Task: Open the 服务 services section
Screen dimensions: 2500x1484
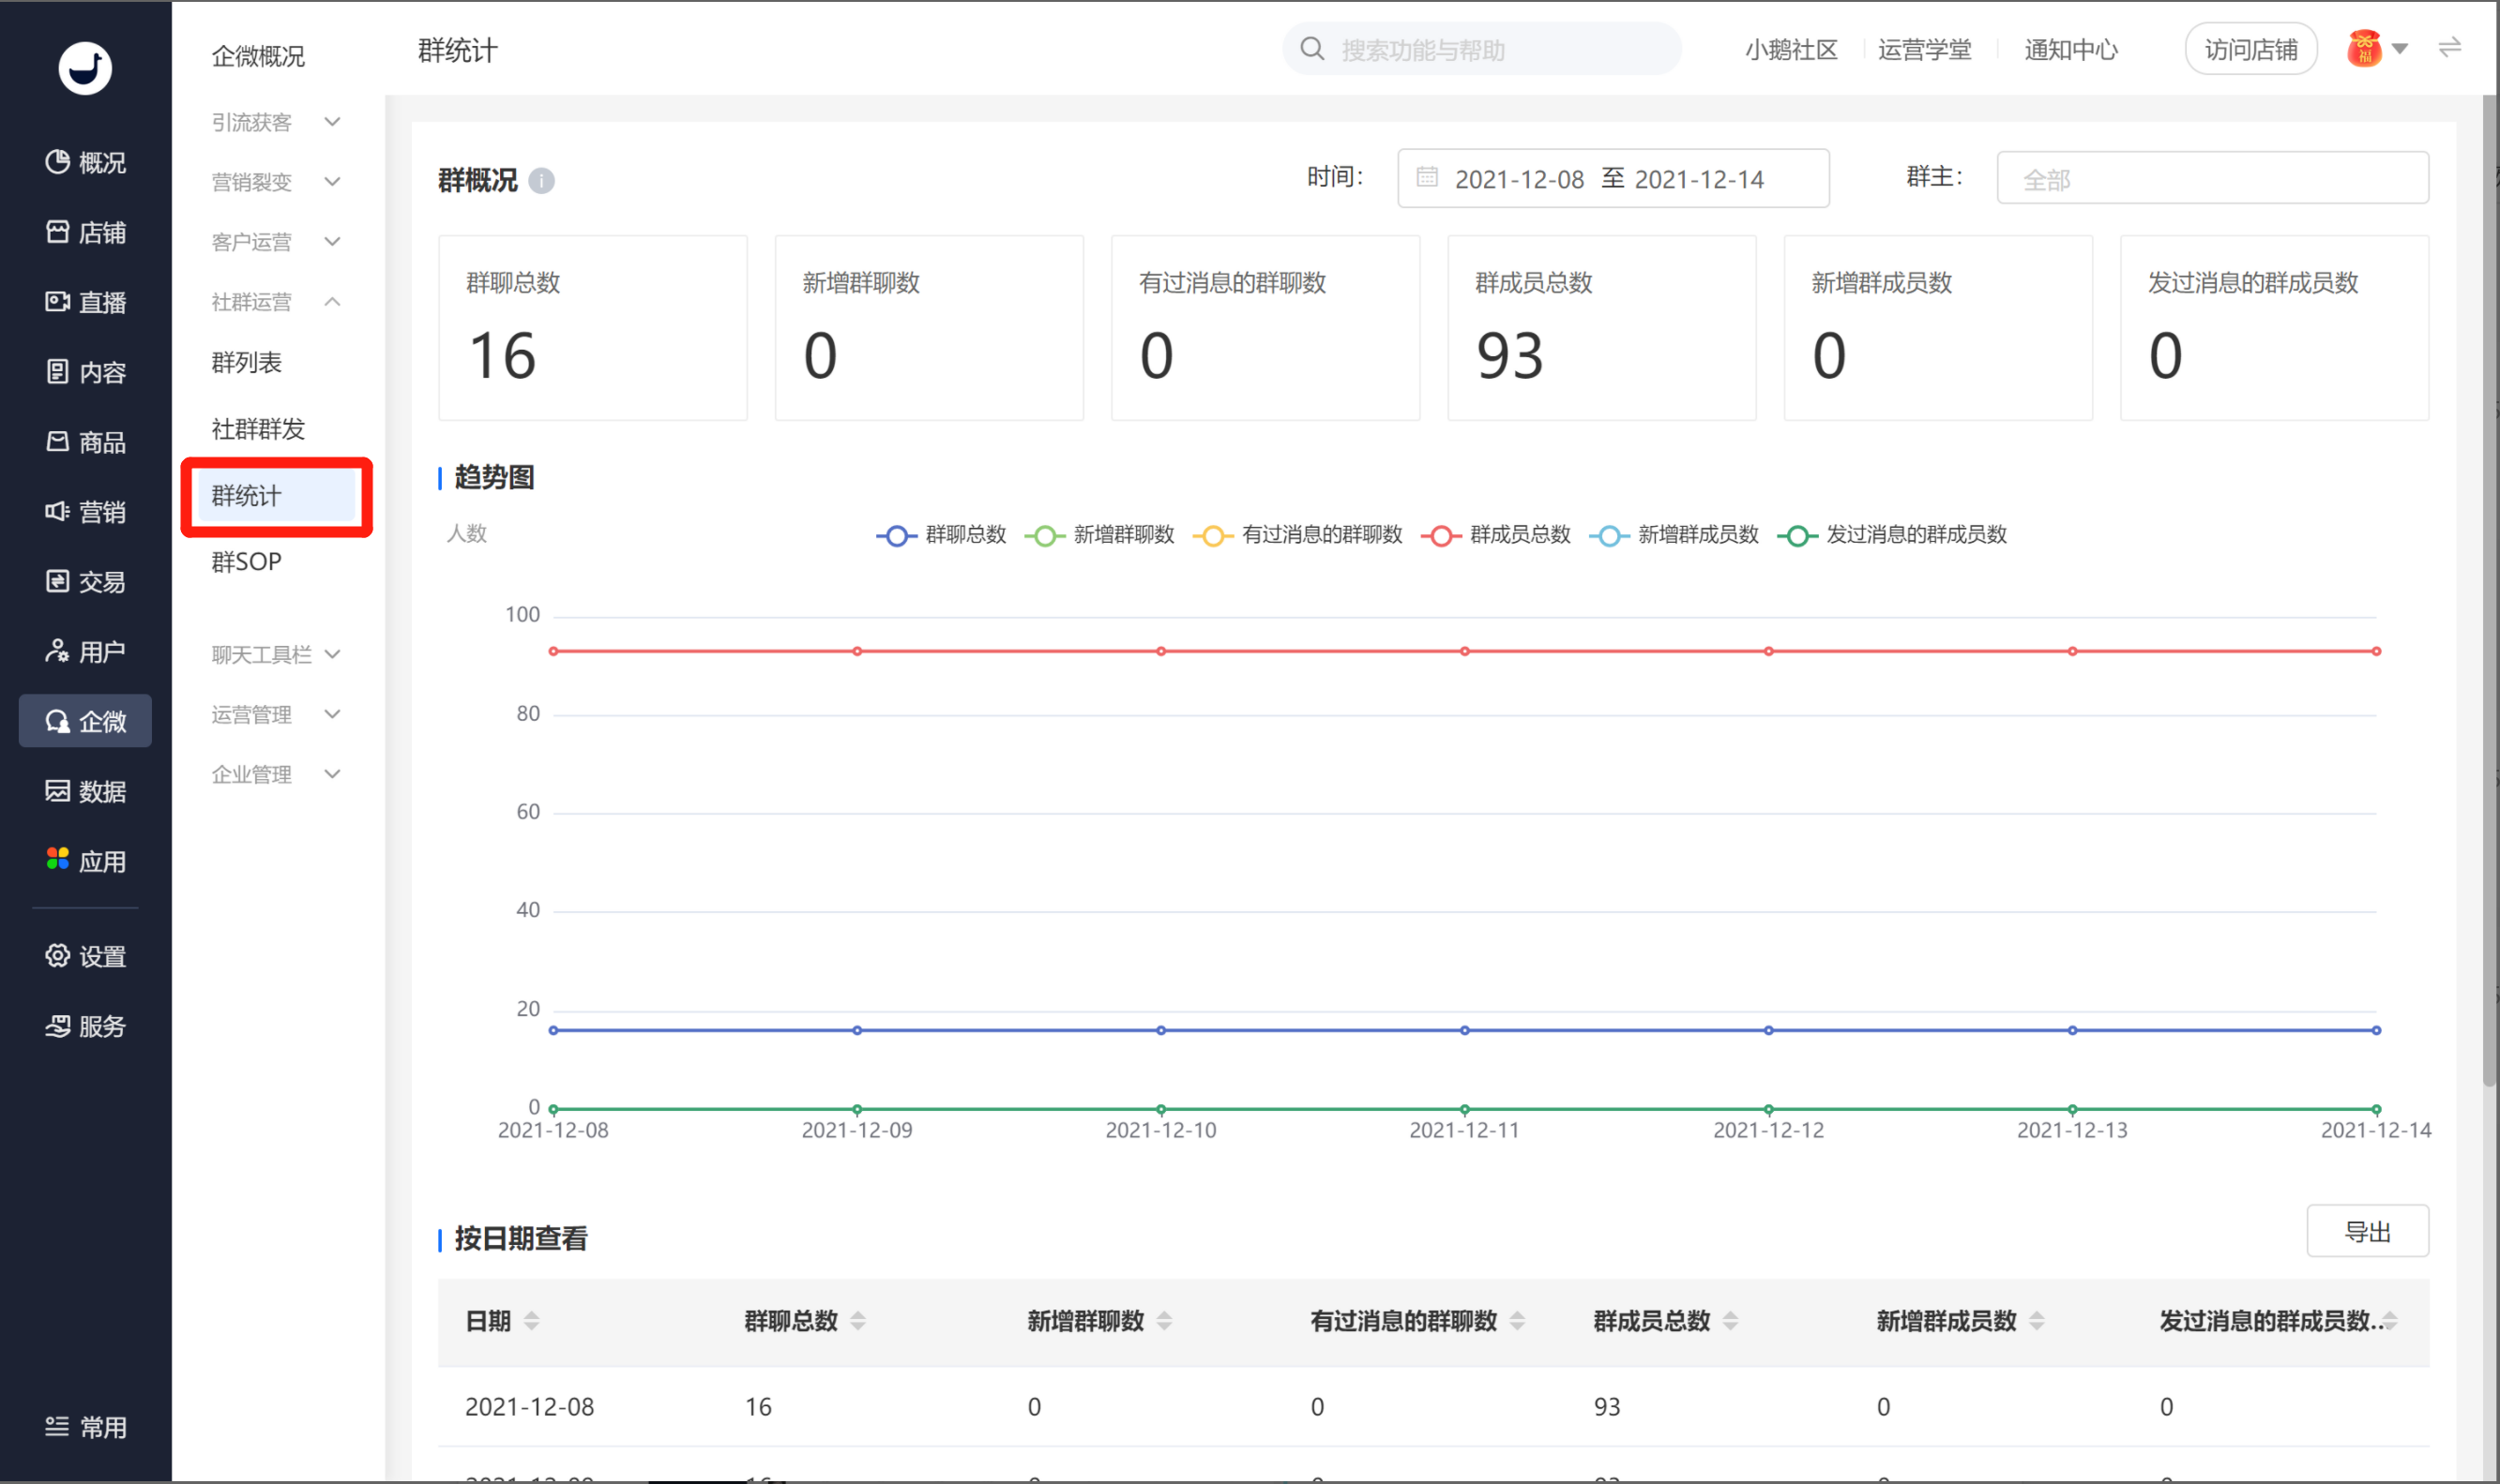Action: click(x=85, y=1026)
